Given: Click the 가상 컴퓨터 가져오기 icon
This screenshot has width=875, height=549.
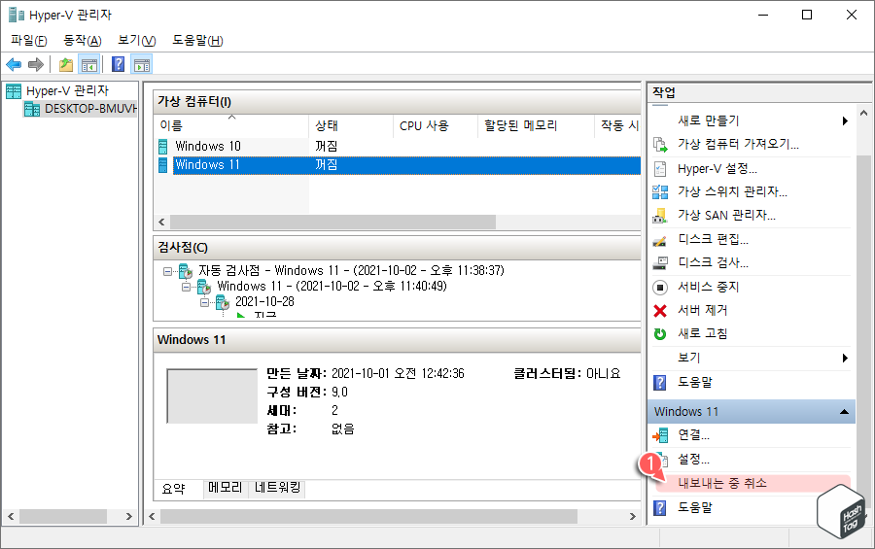Looking at the screenshot, I should pyautogui.click(x=660, y=145).
